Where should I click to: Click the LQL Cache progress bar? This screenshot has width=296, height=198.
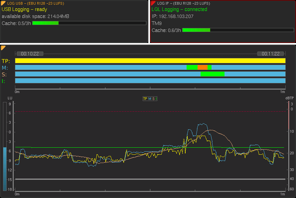(237, 30)
